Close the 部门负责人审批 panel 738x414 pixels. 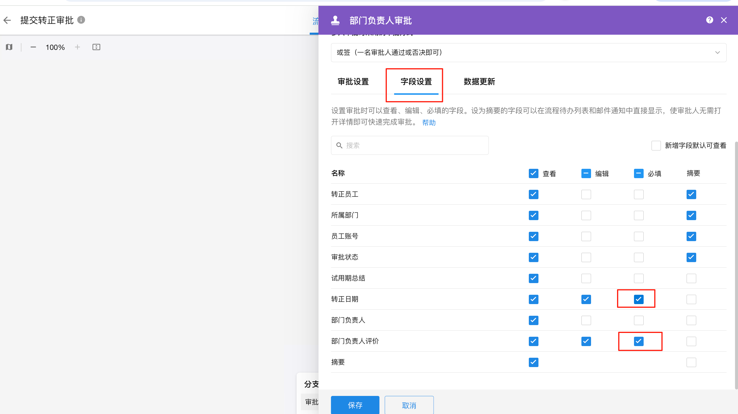click(724, 20)
